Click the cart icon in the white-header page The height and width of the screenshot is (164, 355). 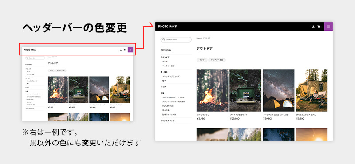coord(124,50)
